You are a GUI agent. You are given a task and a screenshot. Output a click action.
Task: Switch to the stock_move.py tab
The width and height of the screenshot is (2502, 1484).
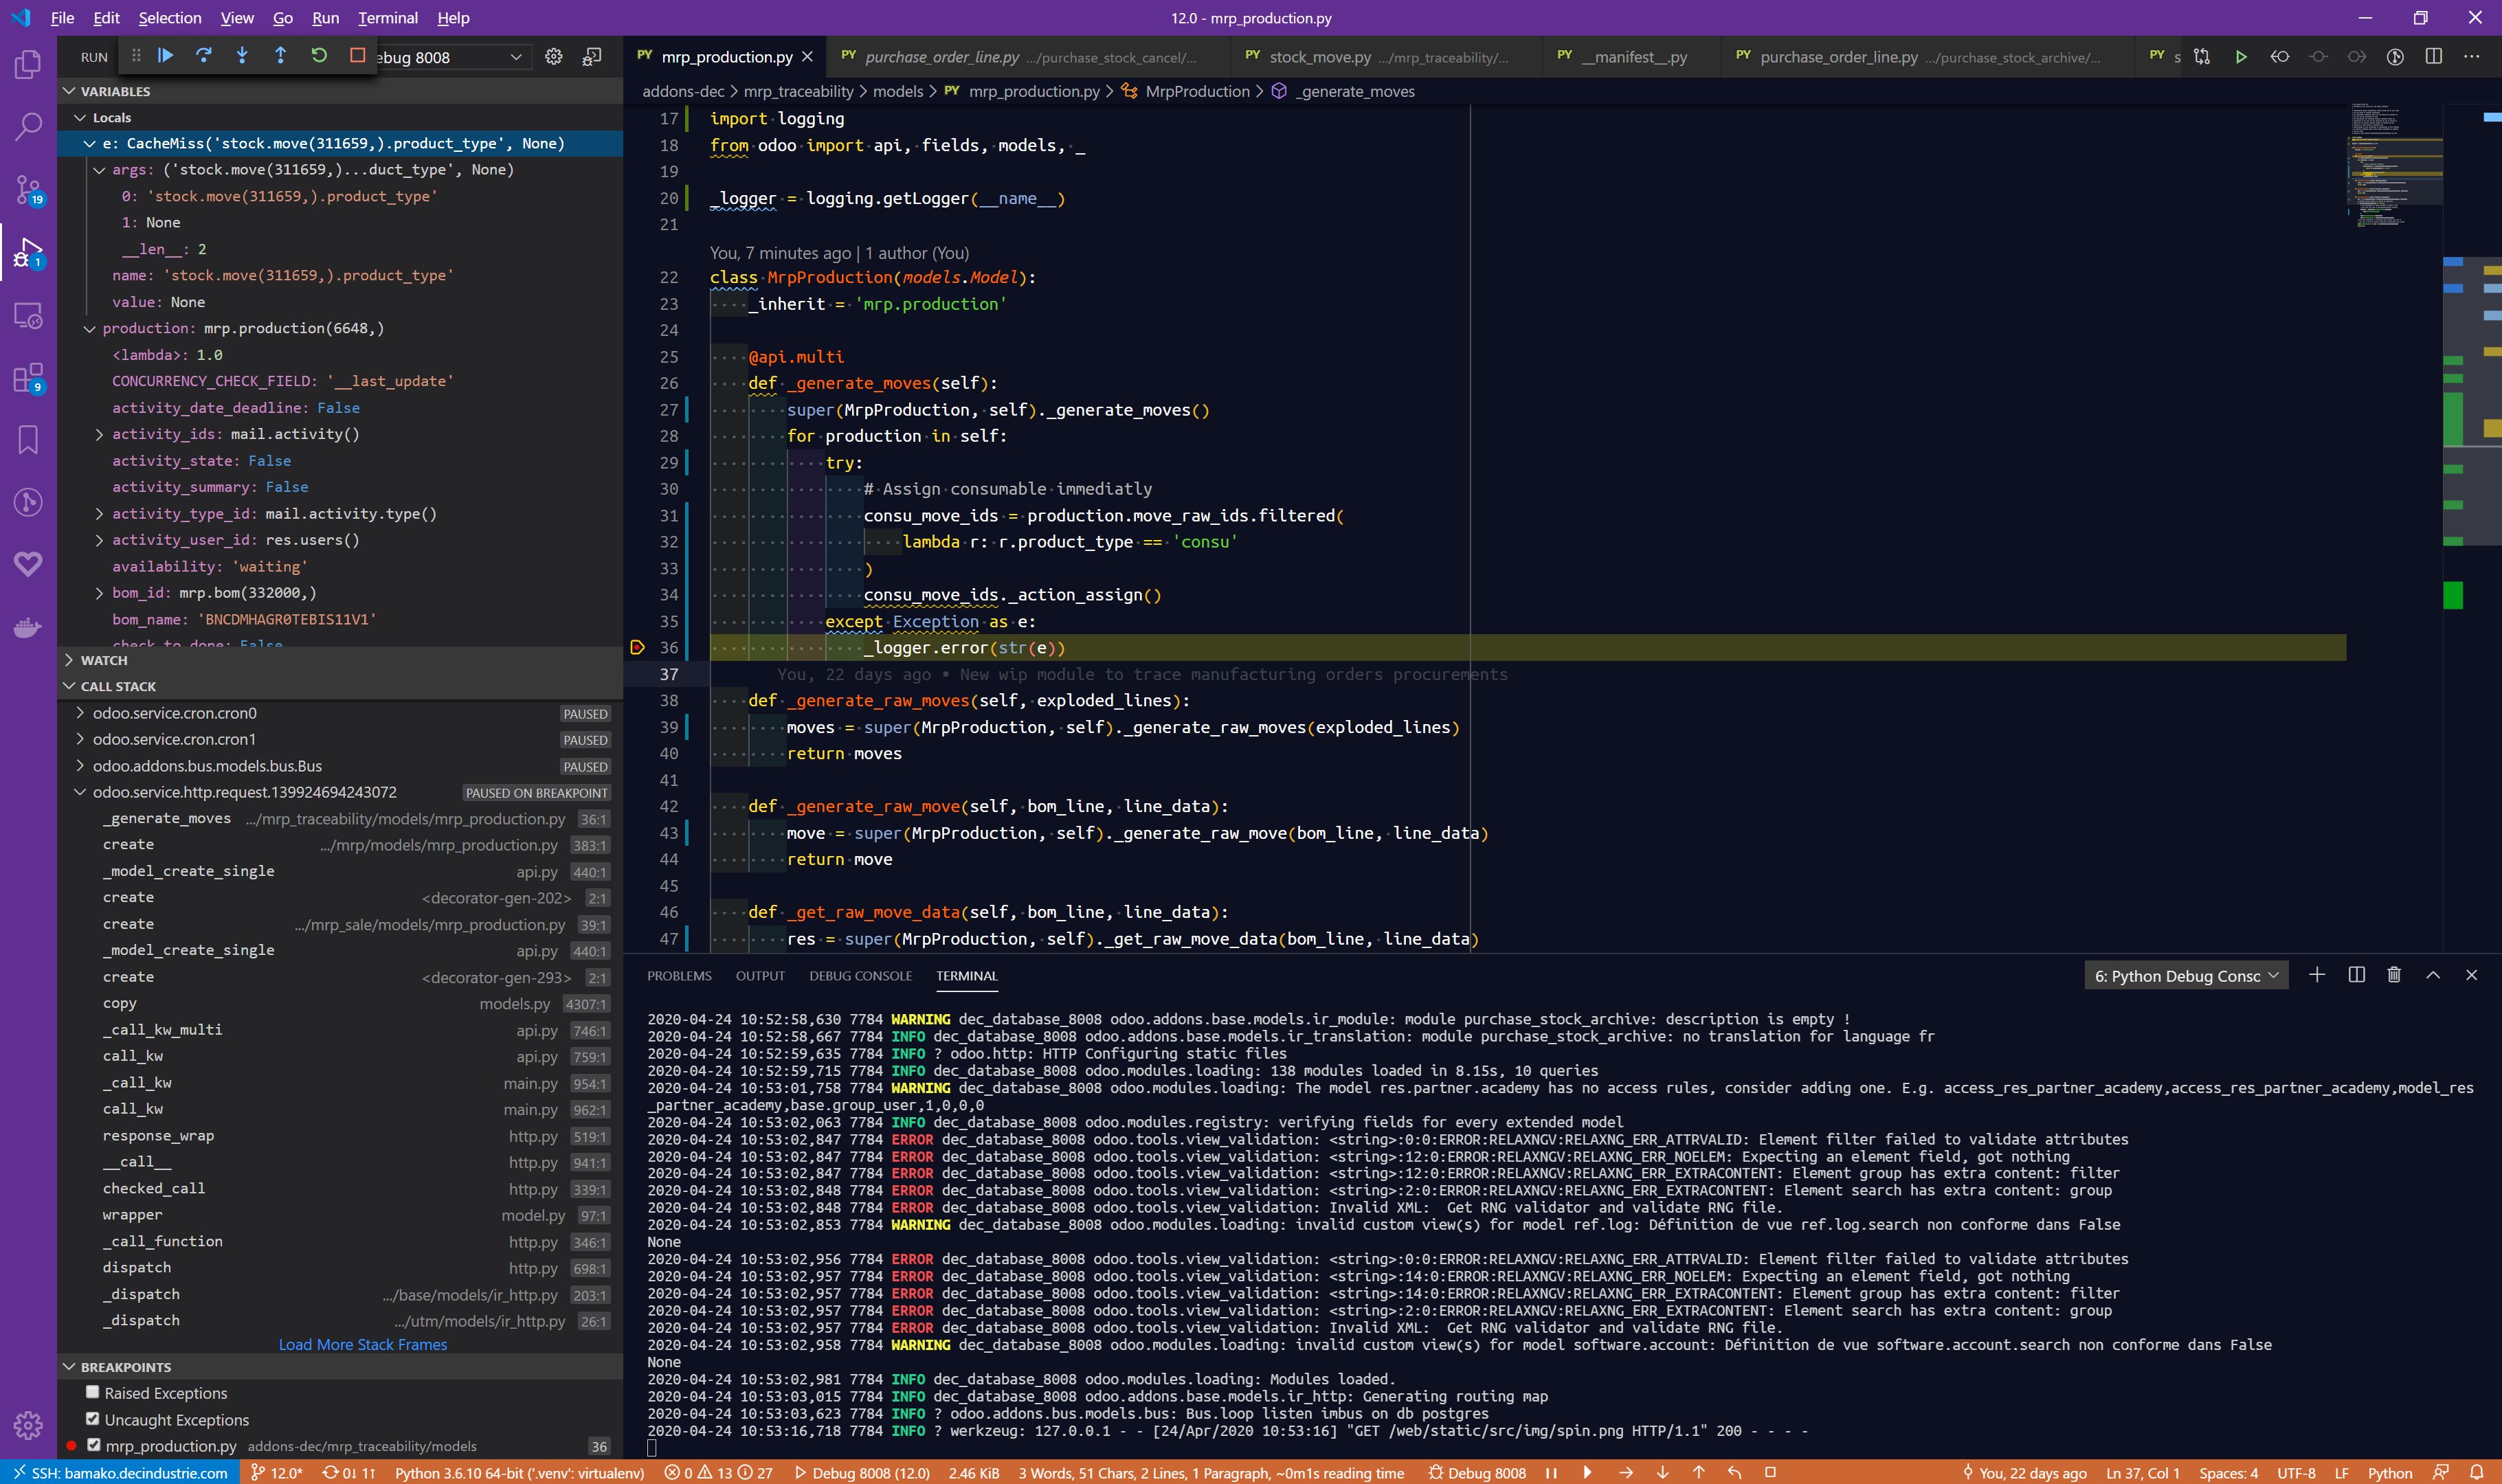coord(1319,57)
